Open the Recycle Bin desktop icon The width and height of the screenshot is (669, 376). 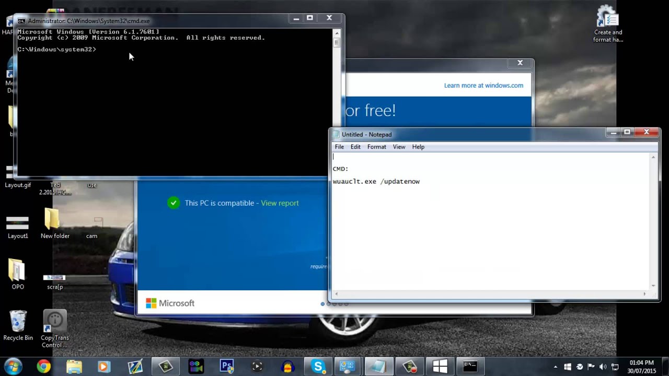pyautogui.click(x=18, y=326)
